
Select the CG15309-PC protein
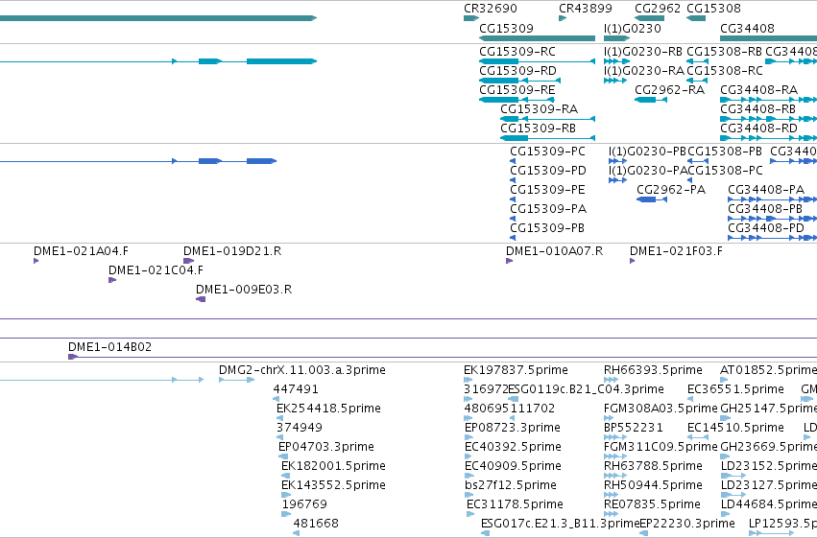pyautogui.click(x=513, y=161)
